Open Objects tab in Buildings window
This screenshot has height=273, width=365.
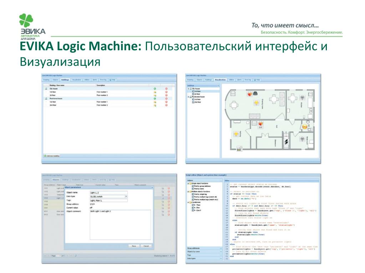click(55, 80)
